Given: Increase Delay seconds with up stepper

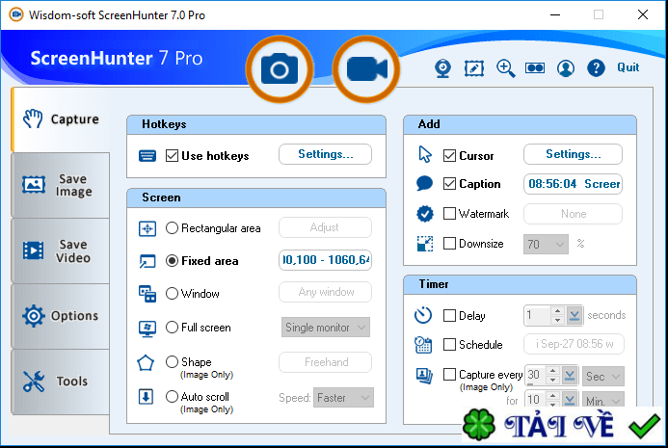Looking at the screenshot, I should click(557, 311).
